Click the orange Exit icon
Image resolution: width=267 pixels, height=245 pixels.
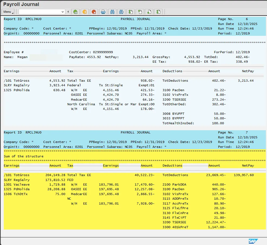[x=85, y=12]
